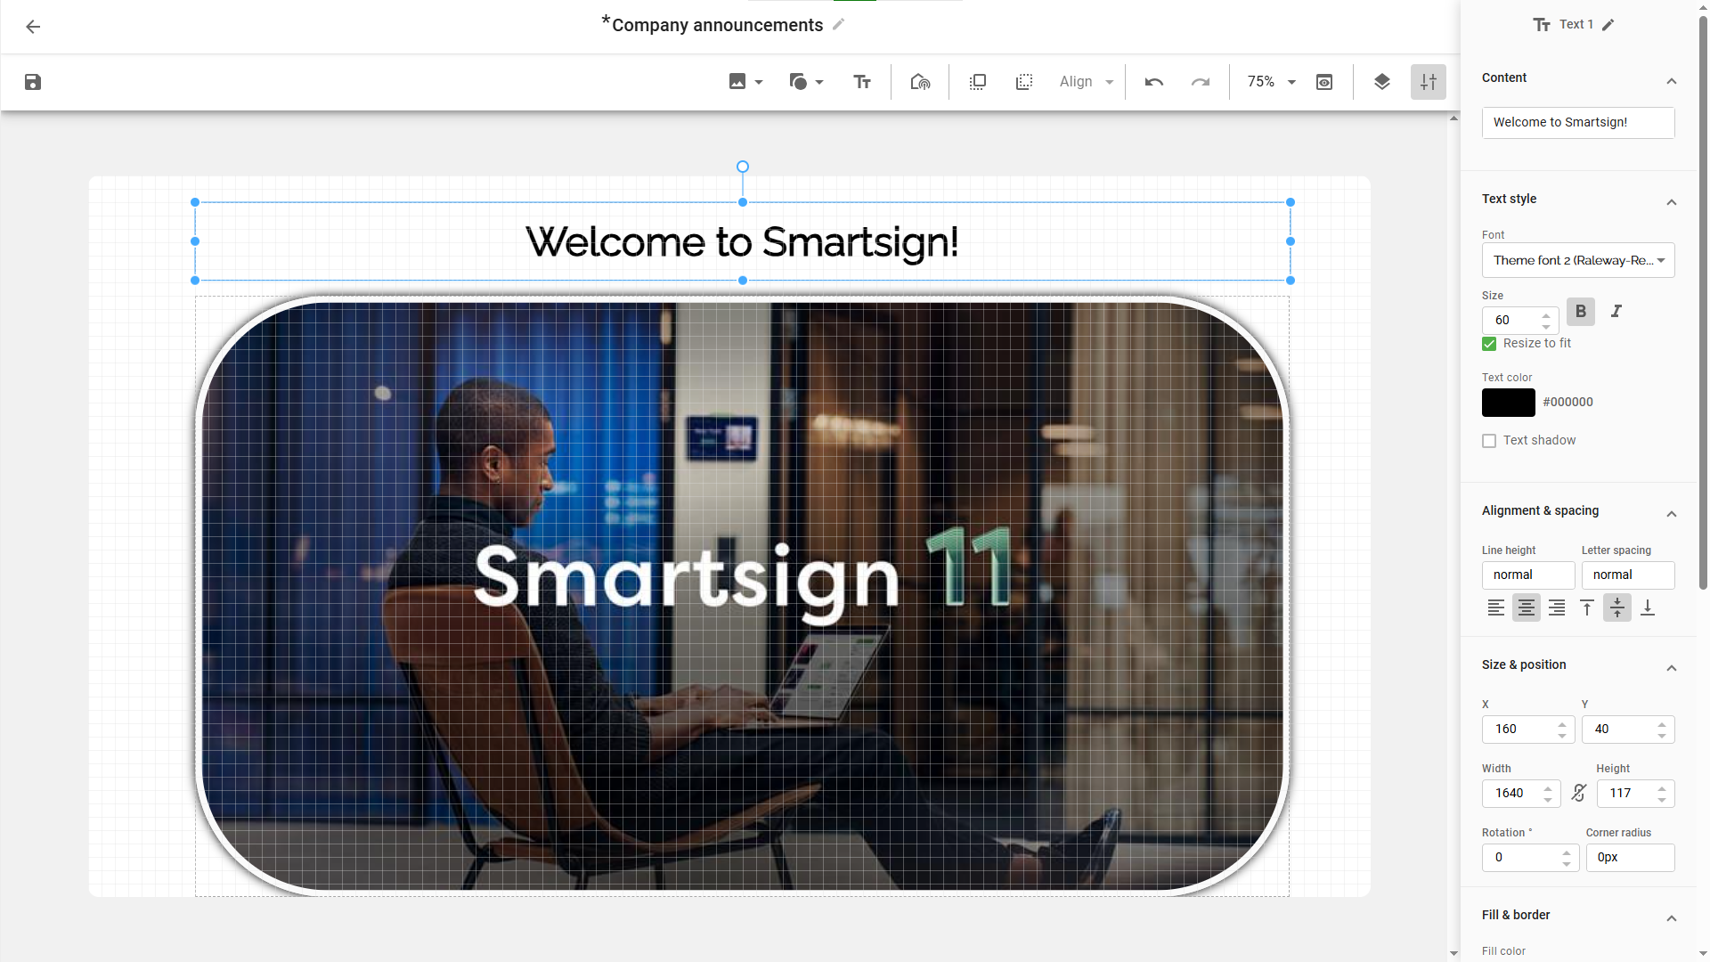Viewport: 1710px width, 962px height.
Task: Open the black text color swatch
Action: click(1509, 403)
